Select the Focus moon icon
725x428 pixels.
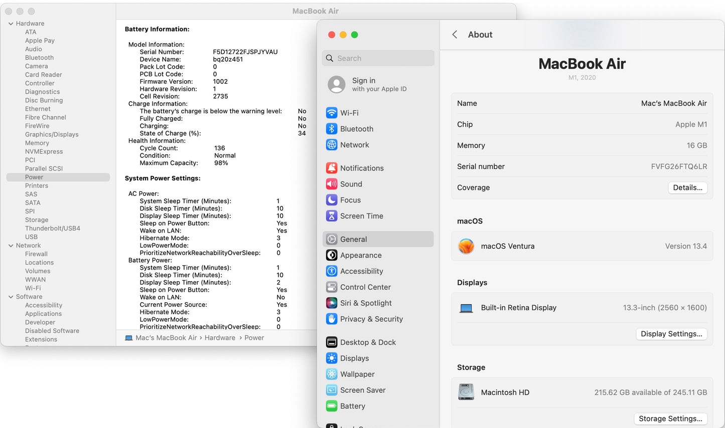point(332,200)
